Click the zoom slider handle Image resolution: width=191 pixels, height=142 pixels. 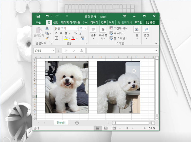(x=127, y=128)
